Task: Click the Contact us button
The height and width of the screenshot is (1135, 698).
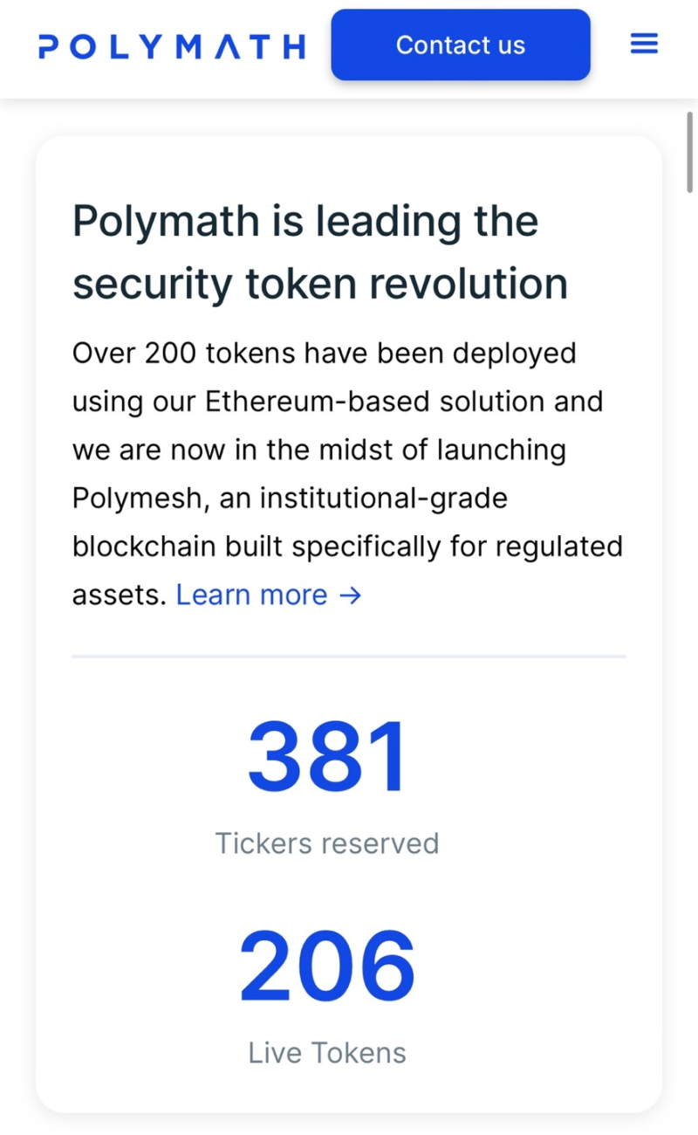Action: point(461,45)
